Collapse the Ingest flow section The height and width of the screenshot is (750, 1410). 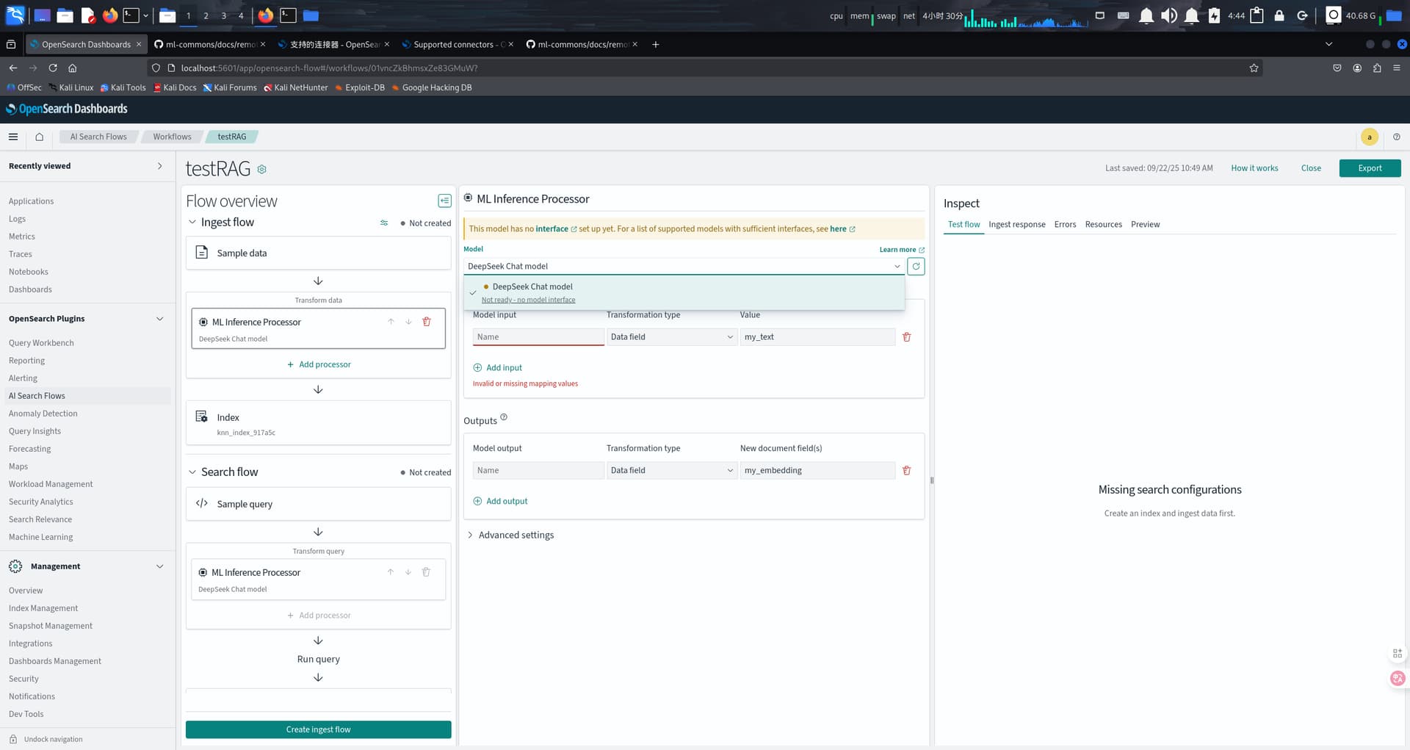click(x=192, y=223)
